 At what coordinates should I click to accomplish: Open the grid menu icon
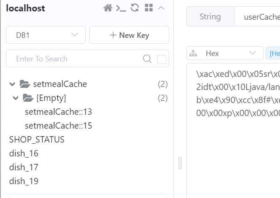pos(149,8)
